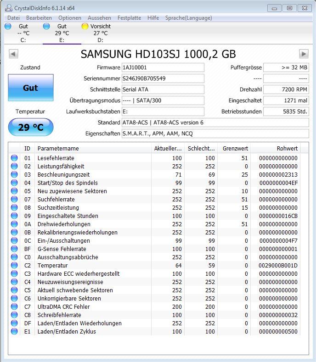Click the Rohwert column header
Image resolution: width=316 pixels, height=362 pixels.
[x=276, y=149]
